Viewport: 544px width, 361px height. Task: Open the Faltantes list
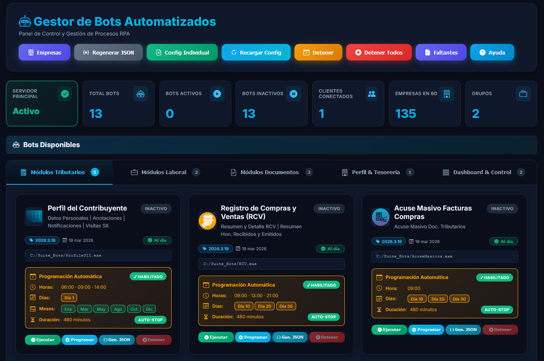point(441,52)
